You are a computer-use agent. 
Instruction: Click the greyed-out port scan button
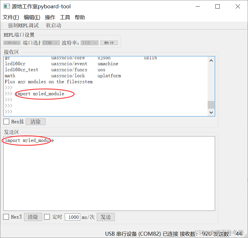tap(12, 43)
